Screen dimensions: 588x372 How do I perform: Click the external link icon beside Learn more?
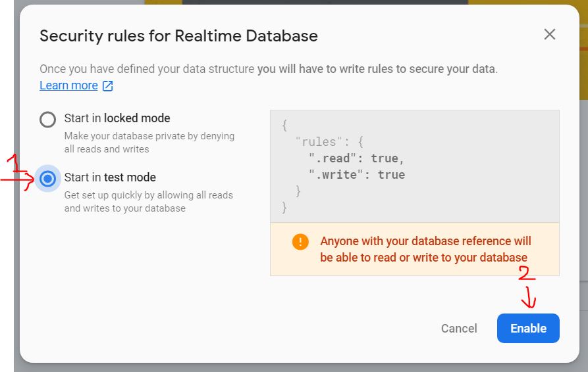coord(107,86)
